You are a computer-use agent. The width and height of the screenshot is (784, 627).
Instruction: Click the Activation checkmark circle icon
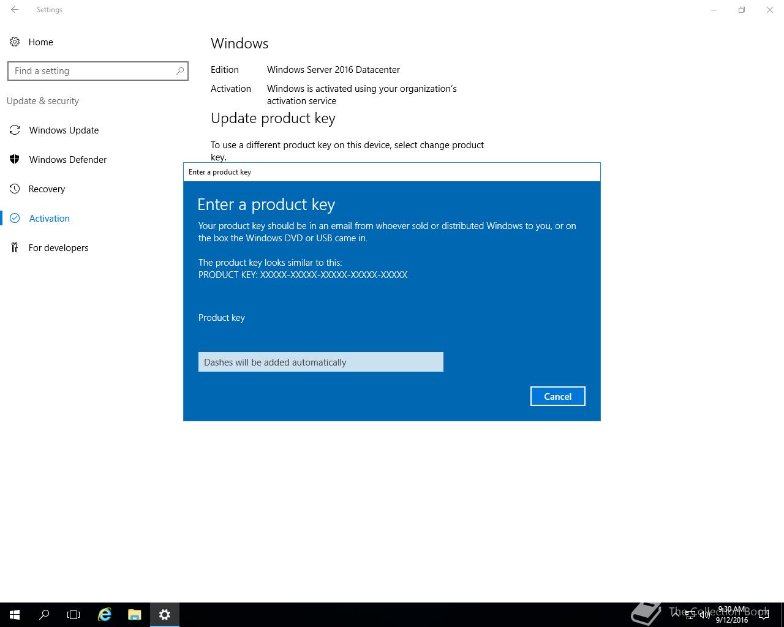(x=15, y=218)
